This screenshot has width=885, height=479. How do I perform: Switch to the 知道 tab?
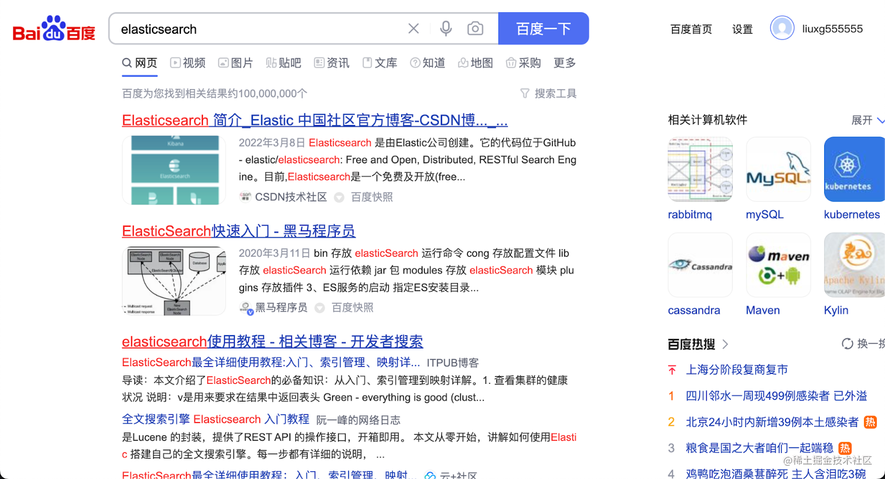coord(428,63)
